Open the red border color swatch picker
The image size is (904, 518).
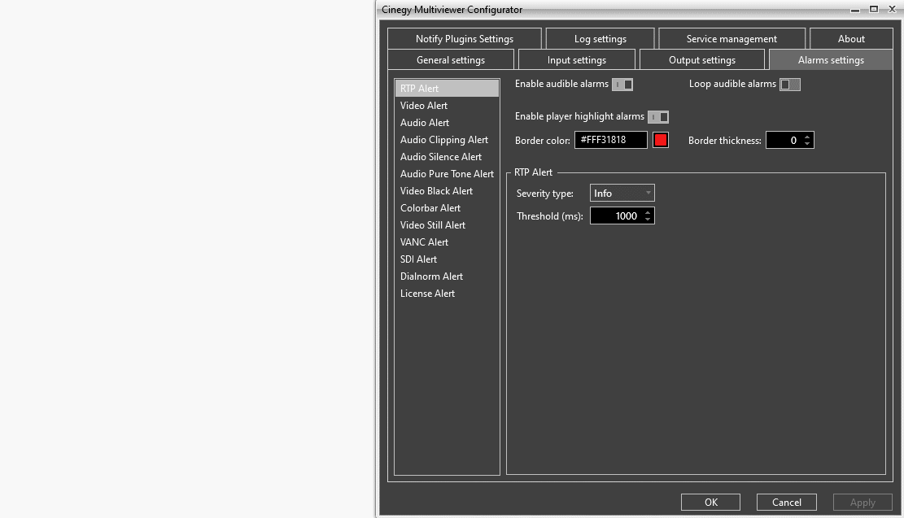coord(661,140)
